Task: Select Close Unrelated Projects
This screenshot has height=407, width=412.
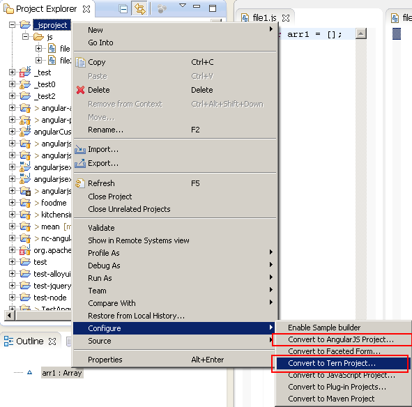Action: click(174, 209)
